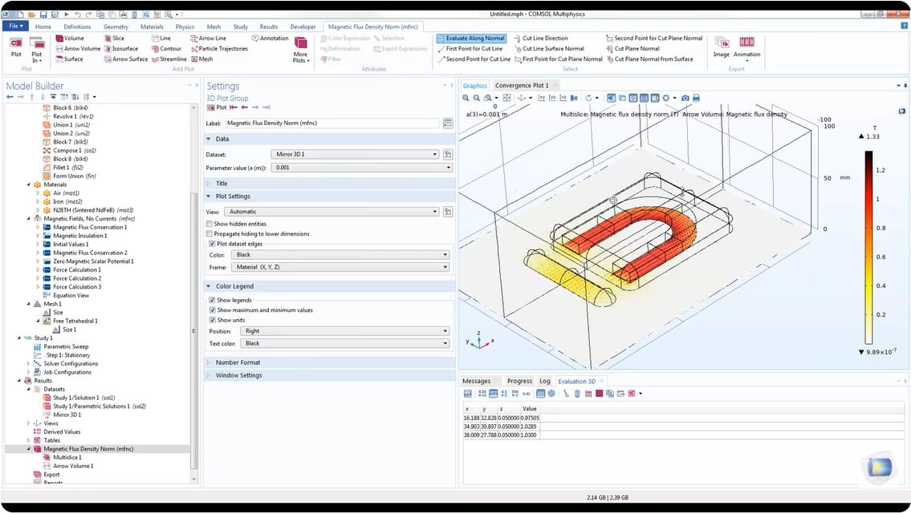911x514 pixels.
Task: Open the Color dropdown set to Black
Action: (x=340, y=255)
